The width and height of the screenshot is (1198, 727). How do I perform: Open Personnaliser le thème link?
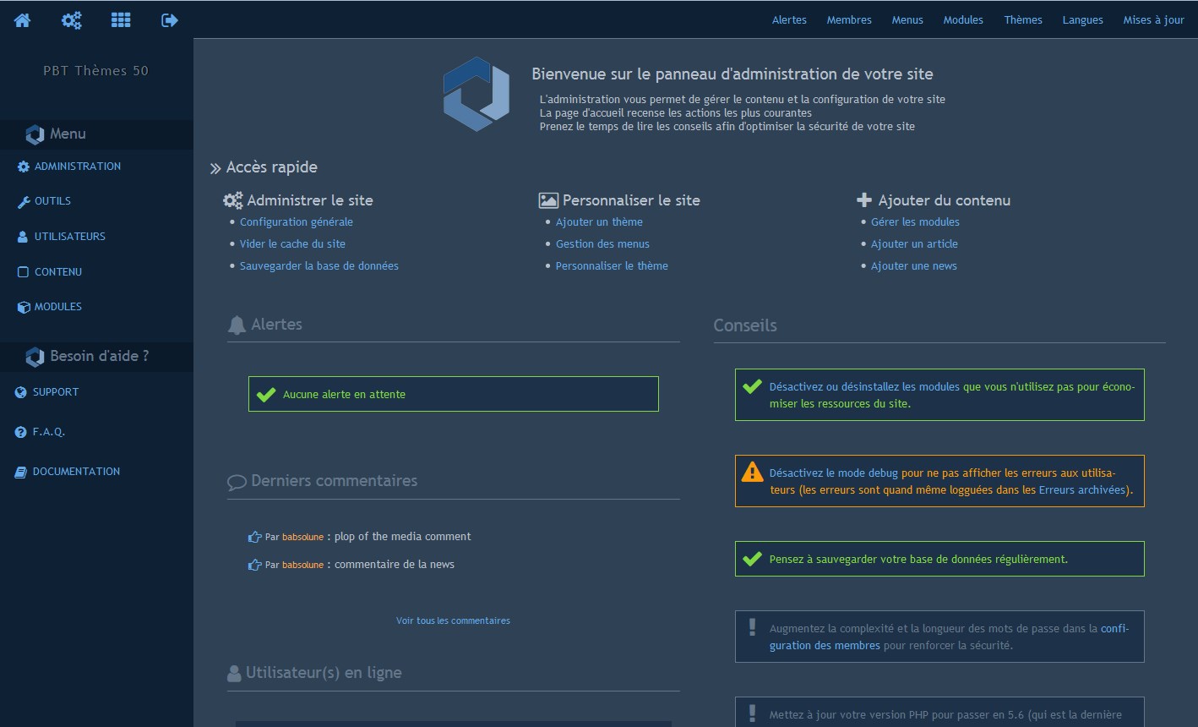(612, 266)
